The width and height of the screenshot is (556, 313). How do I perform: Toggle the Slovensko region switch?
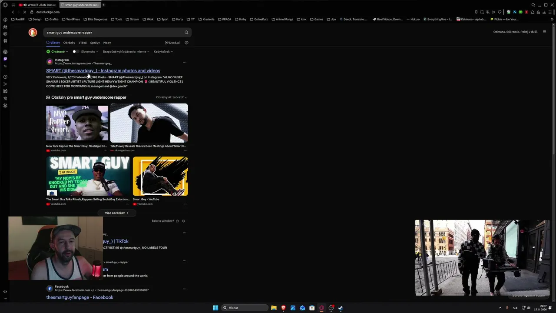[75, 52]
